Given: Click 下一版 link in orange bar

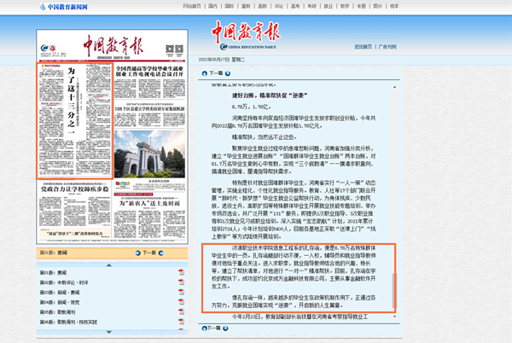Looking at the screenshot, I should [149, 253].
